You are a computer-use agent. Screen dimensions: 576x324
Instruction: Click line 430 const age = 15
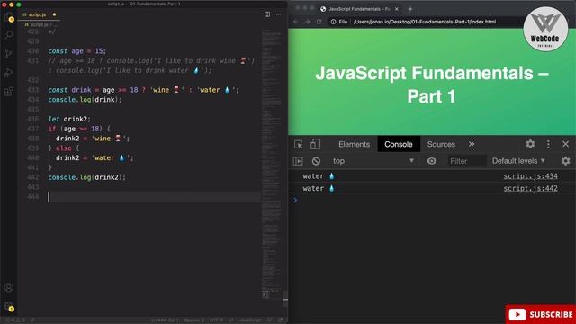tap(77, 51)
